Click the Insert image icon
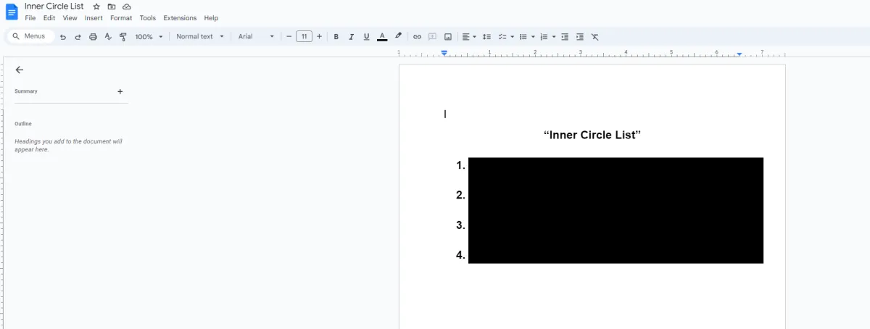The width and height of the screenshot is (870, 329). tap(448, 36)
